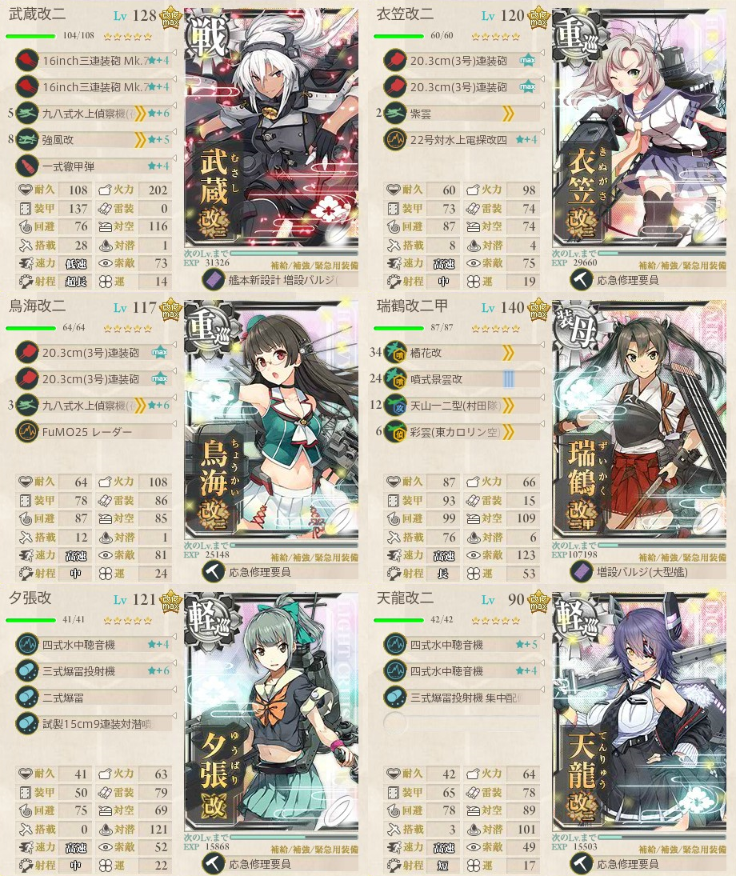Click the radar icon beside 22号対水上電探改四
The image size is (736, 876).
pyautogui.click(x=394, y=140)
